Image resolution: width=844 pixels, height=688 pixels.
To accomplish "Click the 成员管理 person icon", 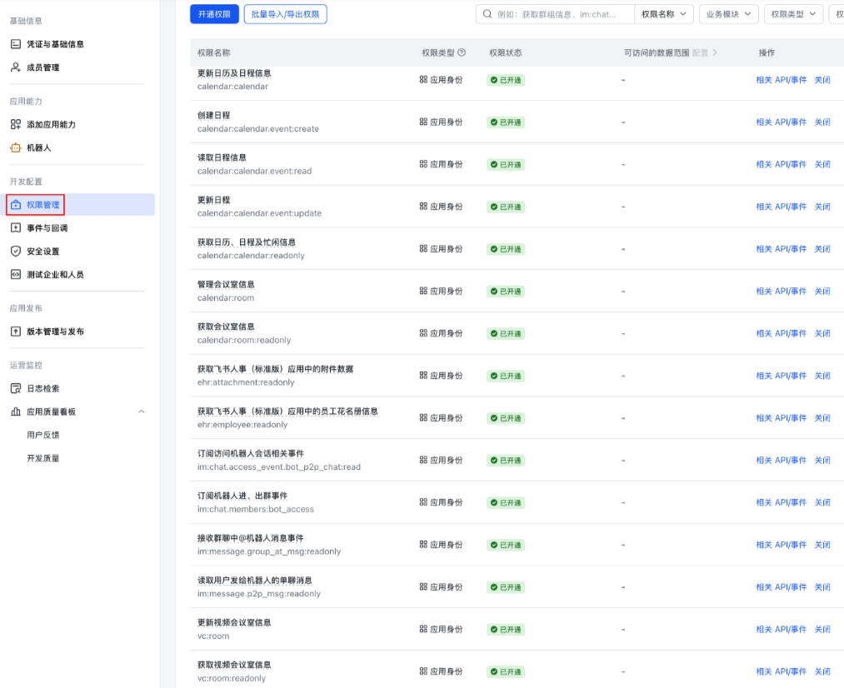I will pos(16,67).
